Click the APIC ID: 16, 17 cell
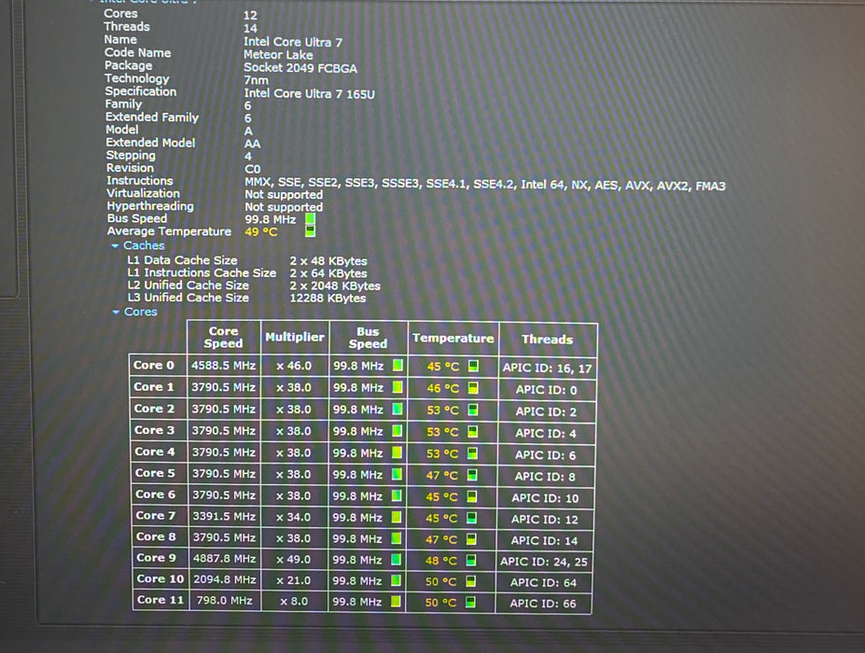Screen dimensions: 865x653 547,368
